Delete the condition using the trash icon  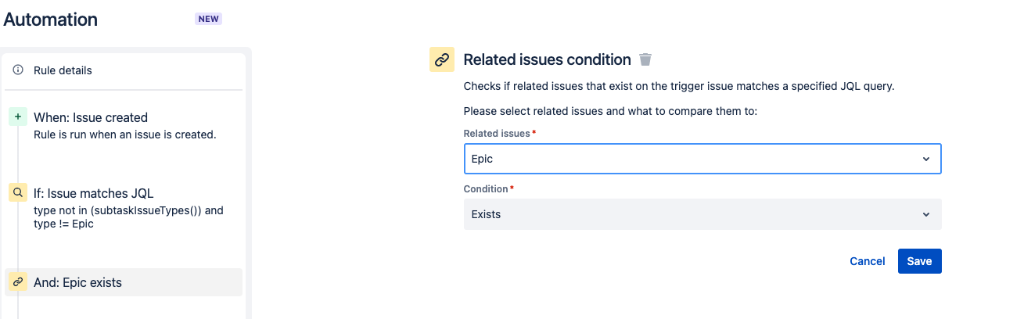coord(645,59)
